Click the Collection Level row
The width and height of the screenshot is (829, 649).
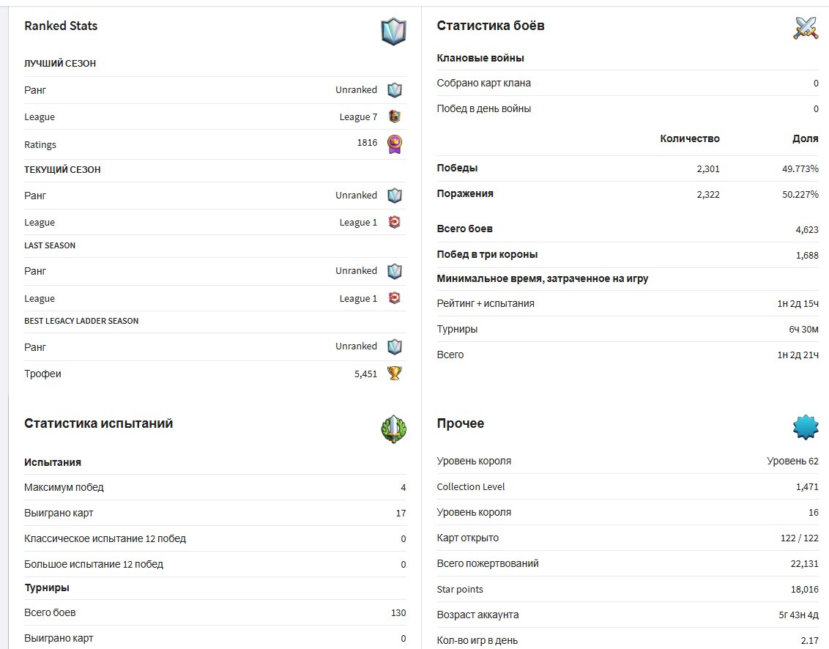click(x=628, y=486)
